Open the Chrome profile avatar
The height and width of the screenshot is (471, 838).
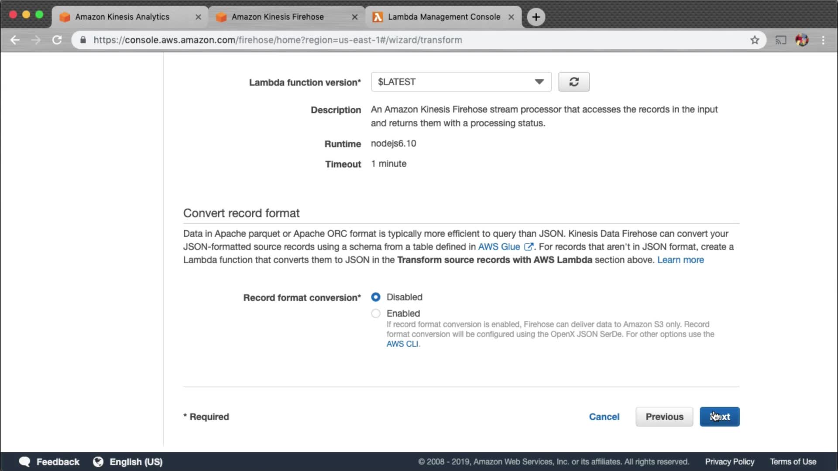coord(802,40)
